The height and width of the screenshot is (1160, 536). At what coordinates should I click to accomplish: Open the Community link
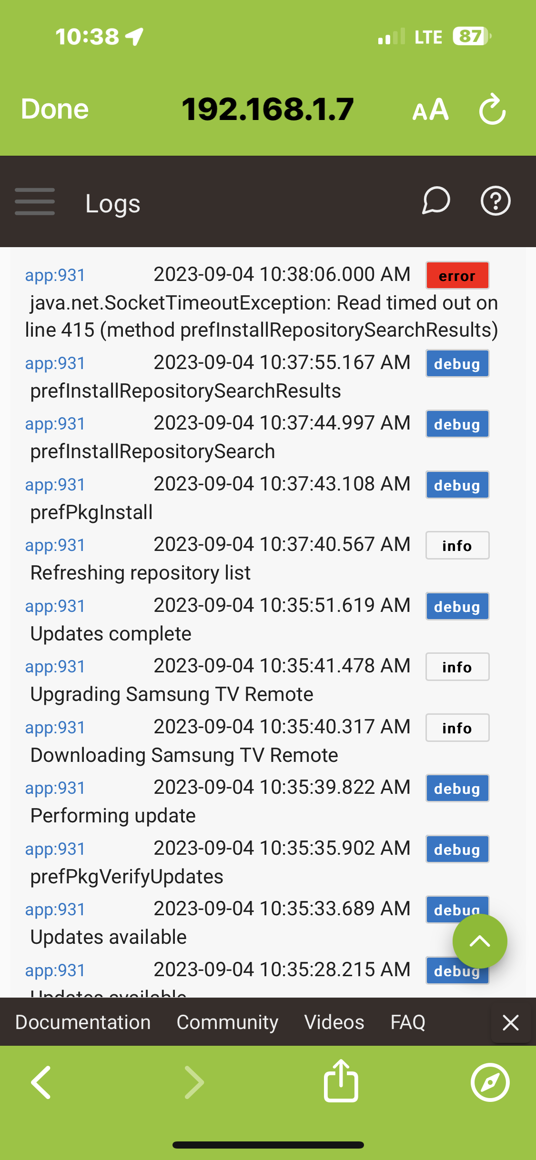pos(227,1022)
